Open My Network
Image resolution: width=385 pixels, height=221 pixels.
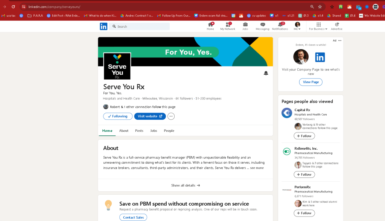click(228, 26)
